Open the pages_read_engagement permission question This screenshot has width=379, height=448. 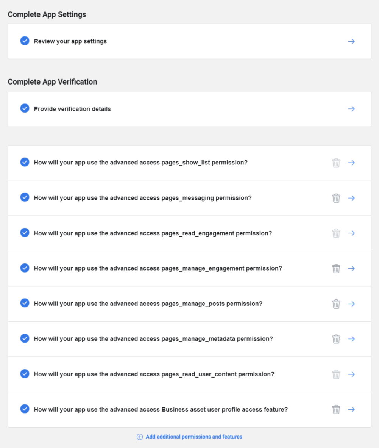click(x=153, y=233)
